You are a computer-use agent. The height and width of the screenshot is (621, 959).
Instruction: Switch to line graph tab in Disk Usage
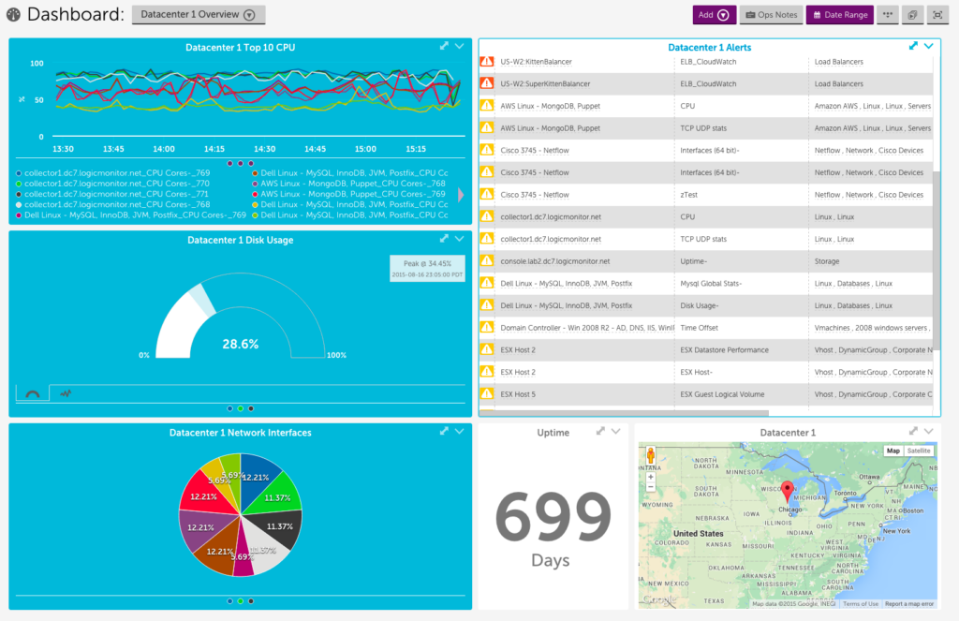(65, 393)
